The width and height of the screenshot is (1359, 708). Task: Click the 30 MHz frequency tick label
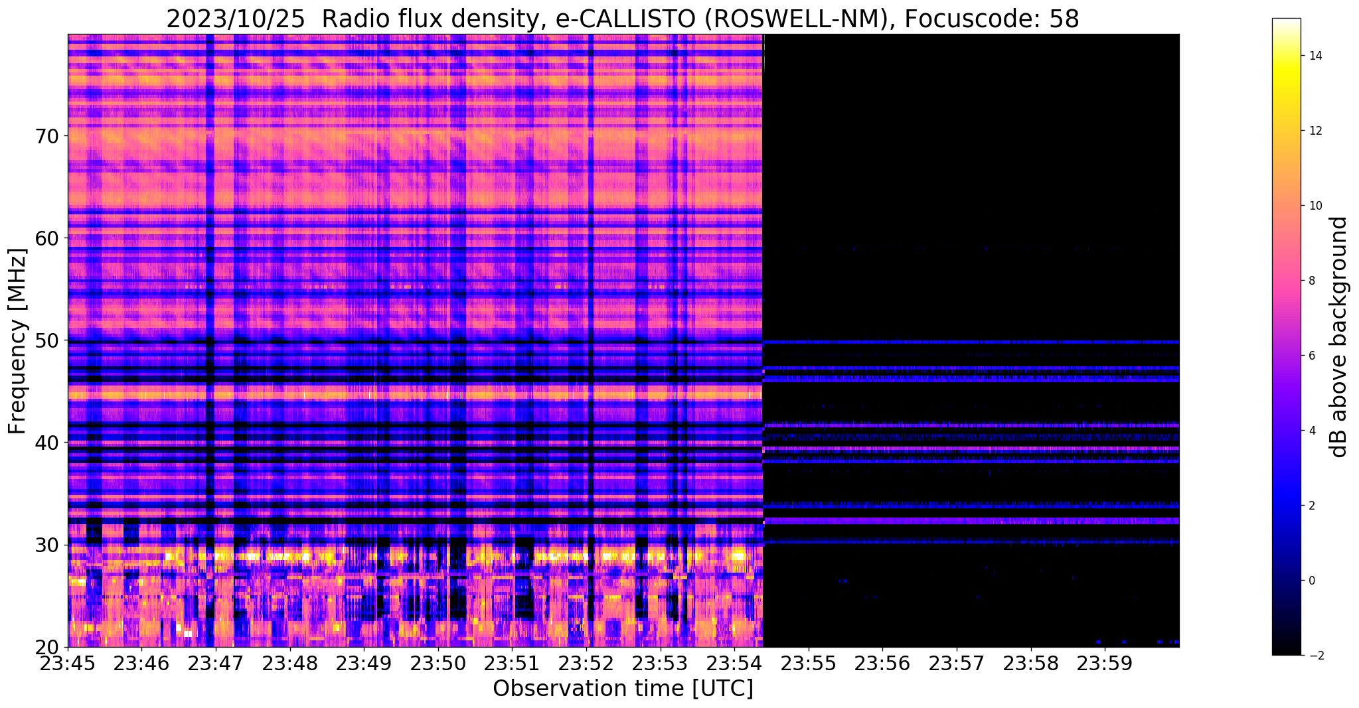[x=46, y=545]
